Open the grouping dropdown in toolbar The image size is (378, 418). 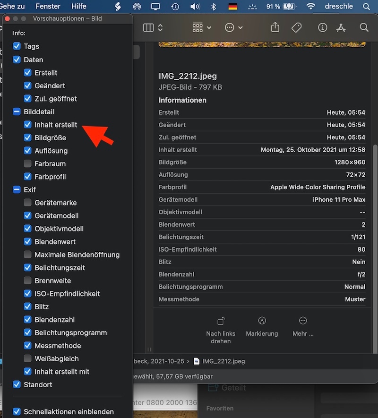[x=202, y=28]
